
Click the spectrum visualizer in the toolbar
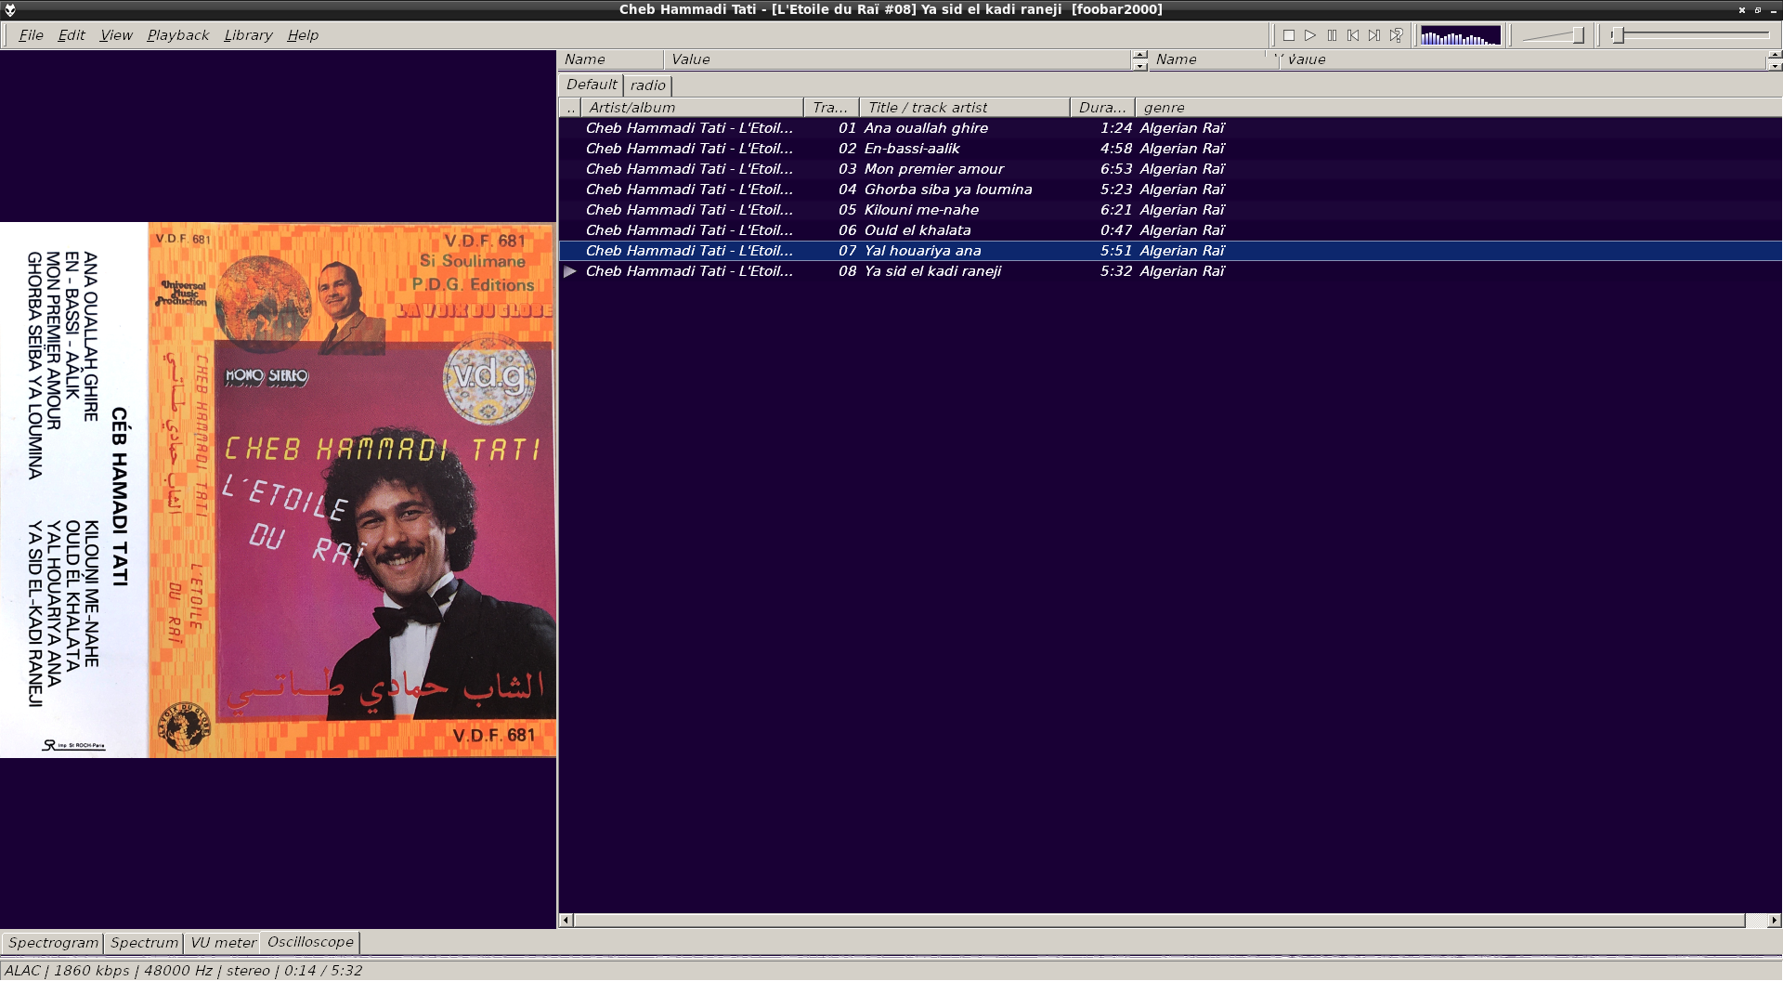pos(1460,36)
